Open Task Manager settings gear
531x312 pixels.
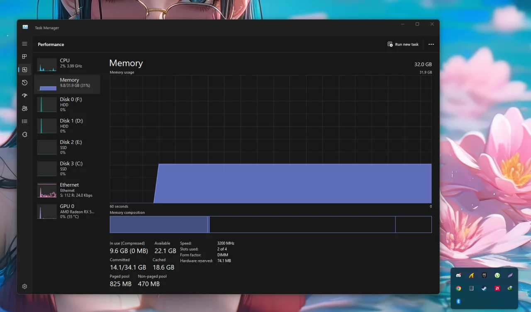coord(24,286)
